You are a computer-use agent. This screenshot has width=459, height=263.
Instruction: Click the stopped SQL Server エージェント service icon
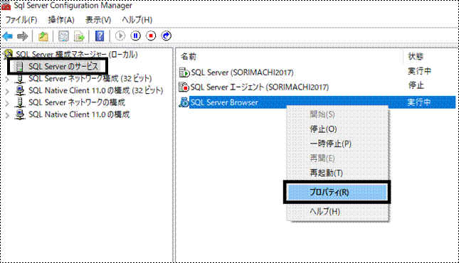(184, 87)
